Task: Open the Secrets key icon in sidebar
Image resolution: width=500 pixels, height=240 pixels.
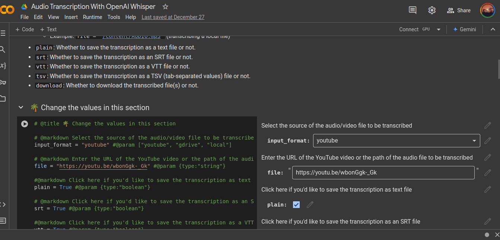Action: [3, 82]
